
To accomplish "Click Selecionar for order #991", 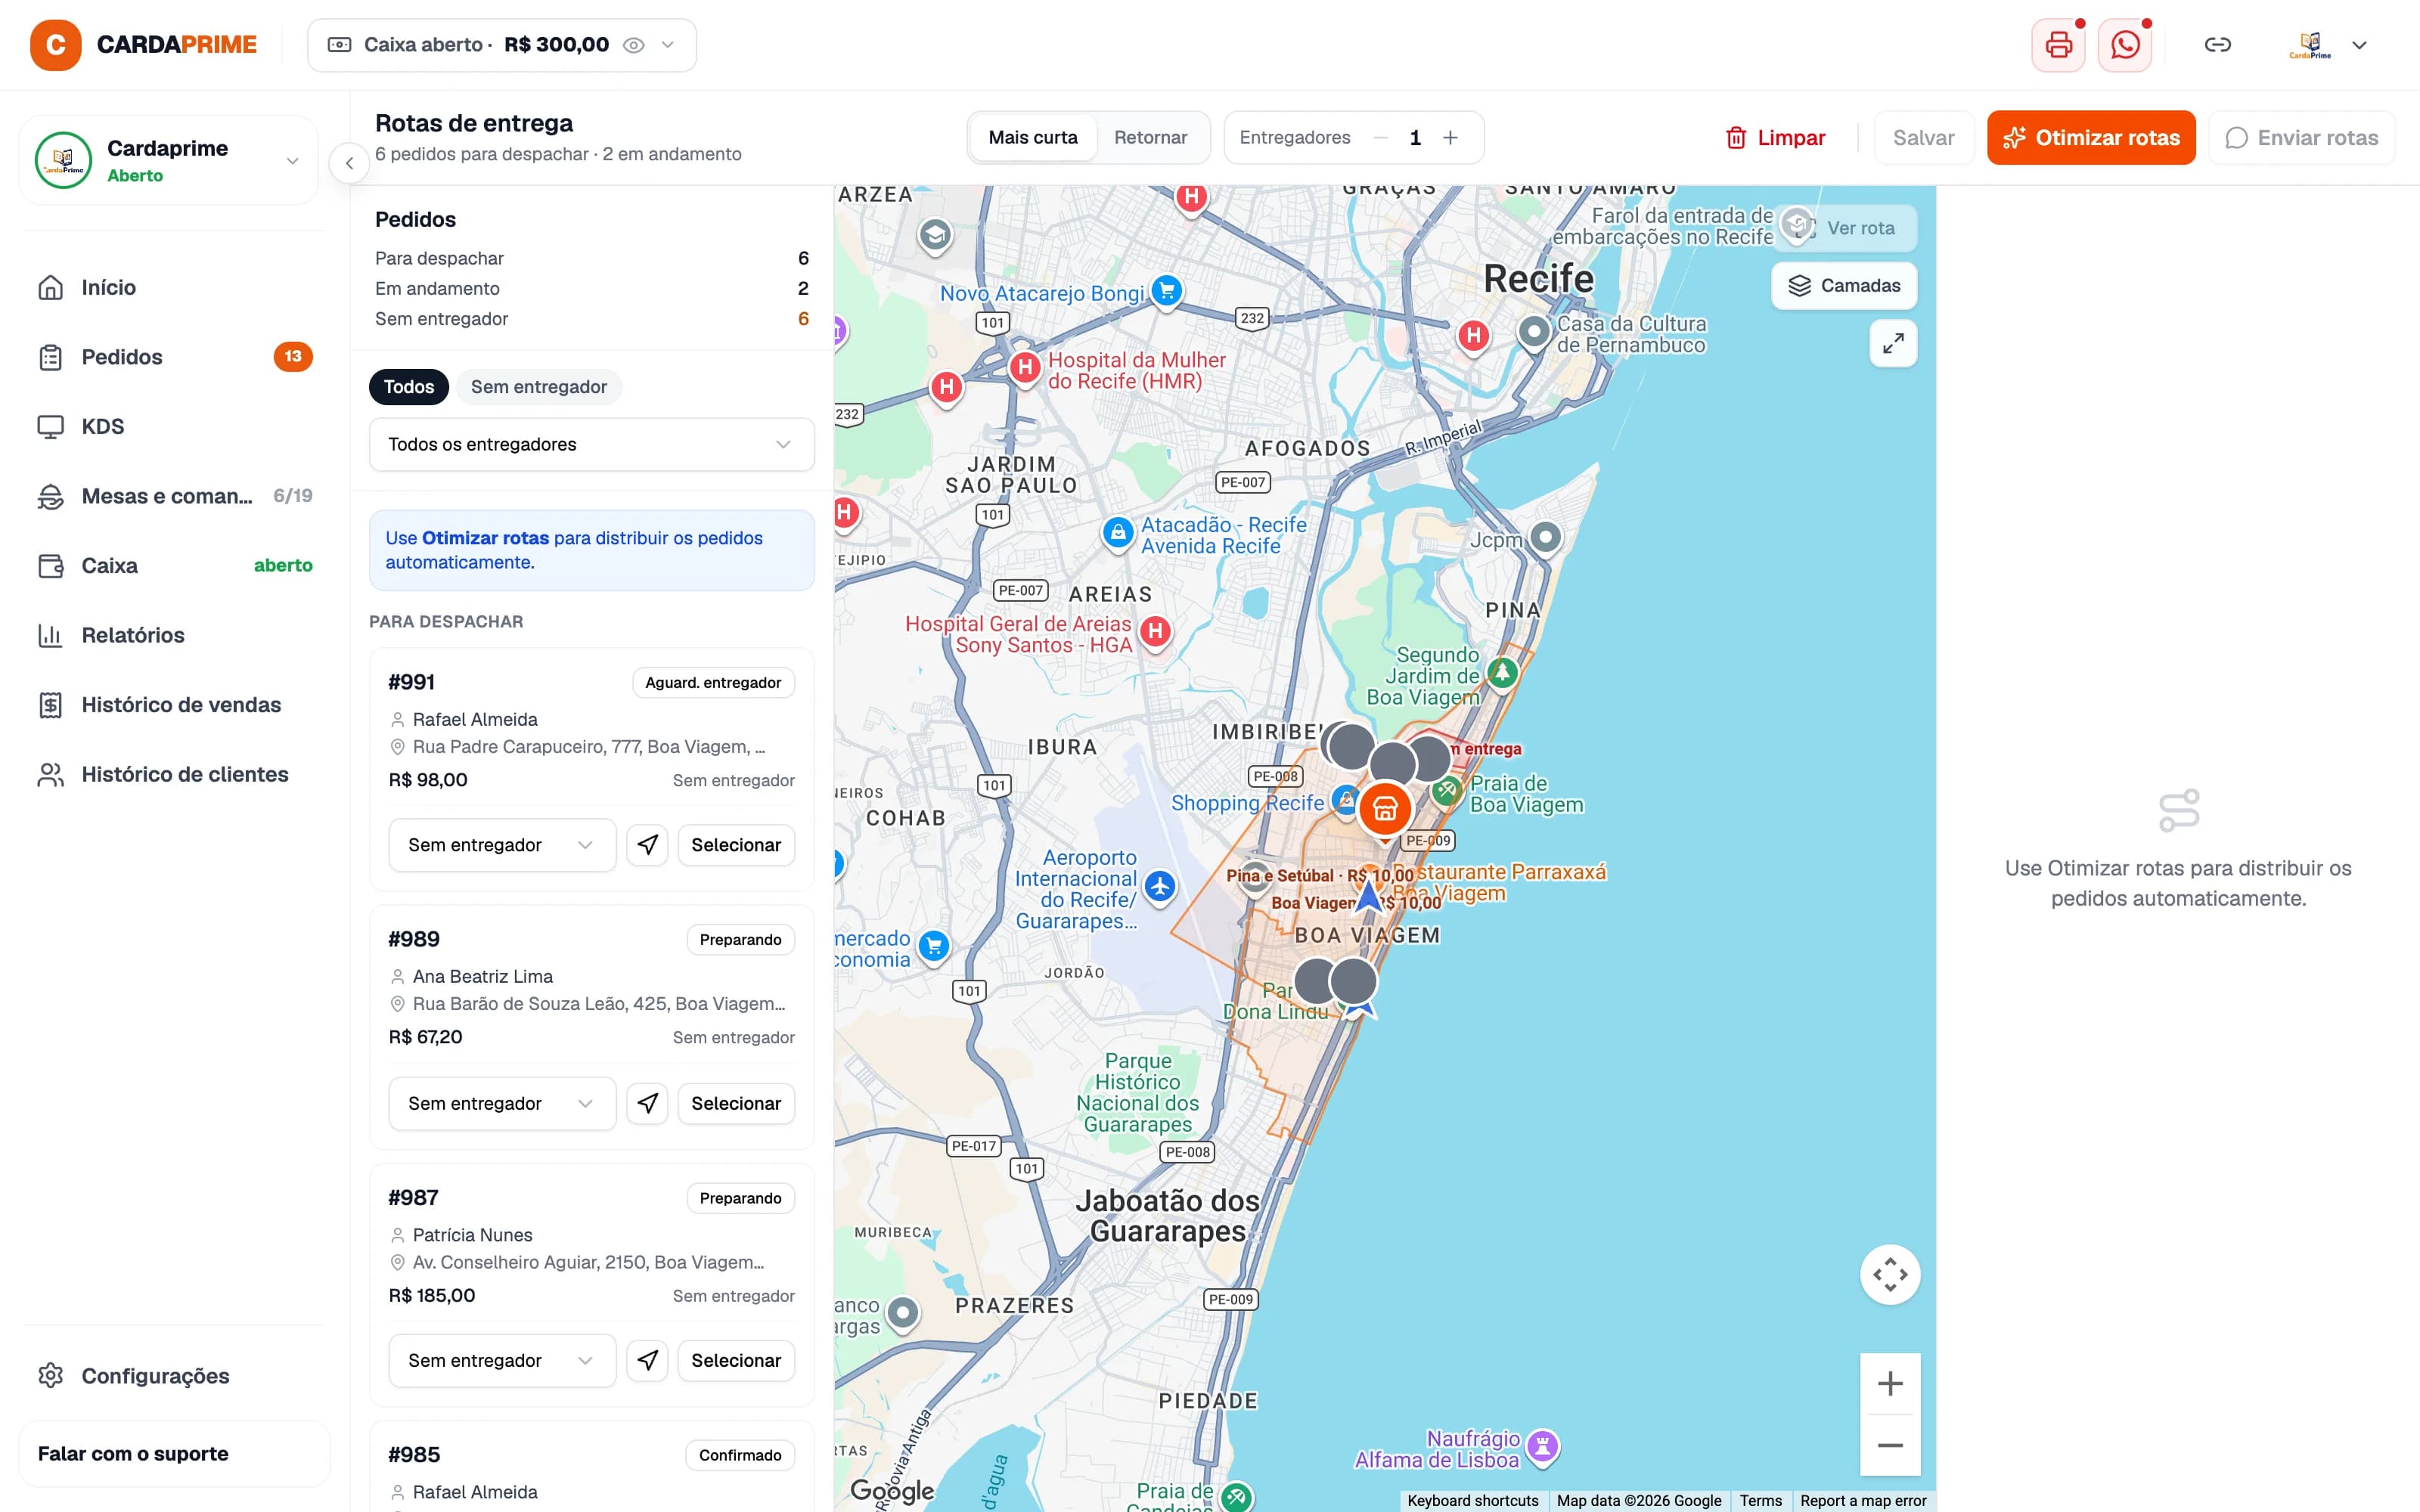I will [x=736, y=845].
